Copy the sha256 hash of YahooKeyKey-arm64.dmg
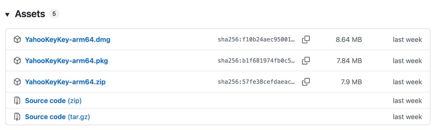The image size is (436, 130). [306, 40]
